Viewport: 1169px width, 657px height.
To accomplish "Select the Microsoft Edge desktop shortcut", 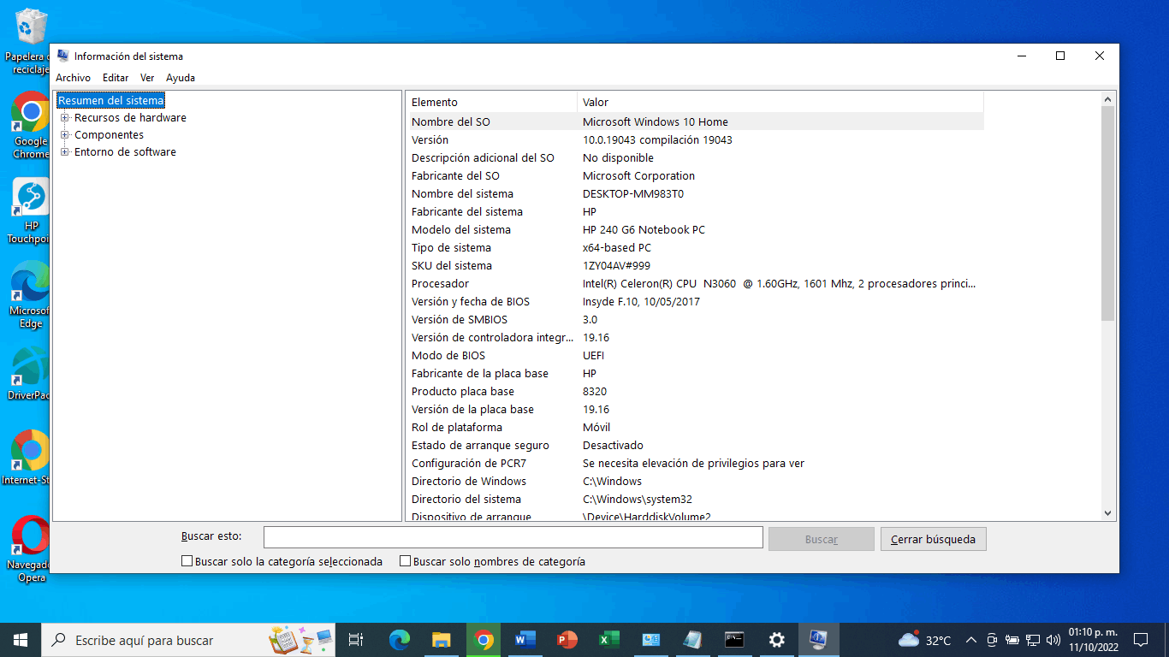I will 29,294.
